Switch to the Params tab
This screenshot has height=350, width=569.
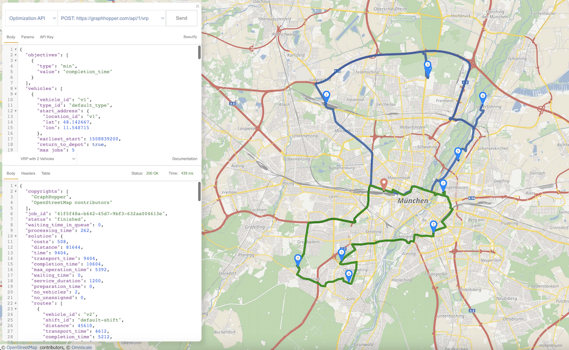[x=27, y=37]
